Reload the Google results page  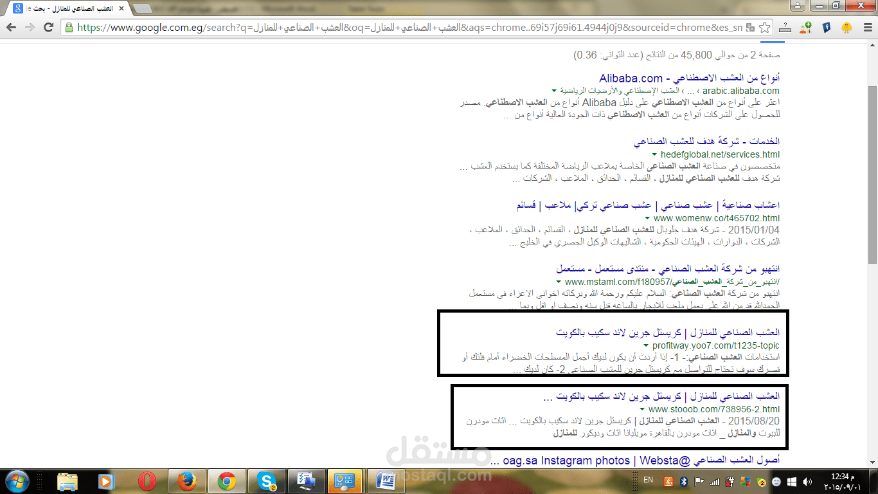click(48, 28)
